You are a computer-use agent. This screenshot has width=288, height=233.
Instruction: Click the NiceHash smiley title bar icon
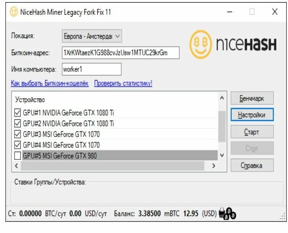[x=14, y=12]
